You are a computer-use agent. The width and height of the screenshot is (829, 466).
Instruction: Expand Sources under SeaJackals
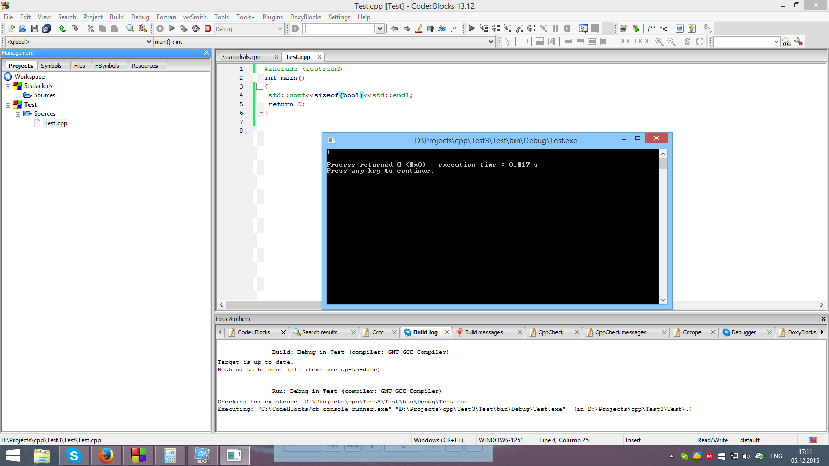pos(18,95)
